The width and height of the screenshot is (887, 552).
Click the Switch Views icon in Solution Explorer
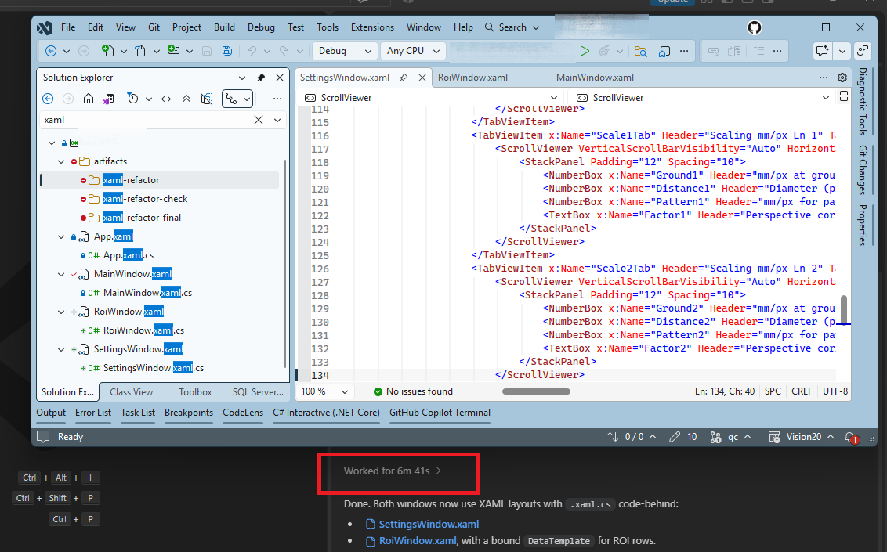coord(108,99)
